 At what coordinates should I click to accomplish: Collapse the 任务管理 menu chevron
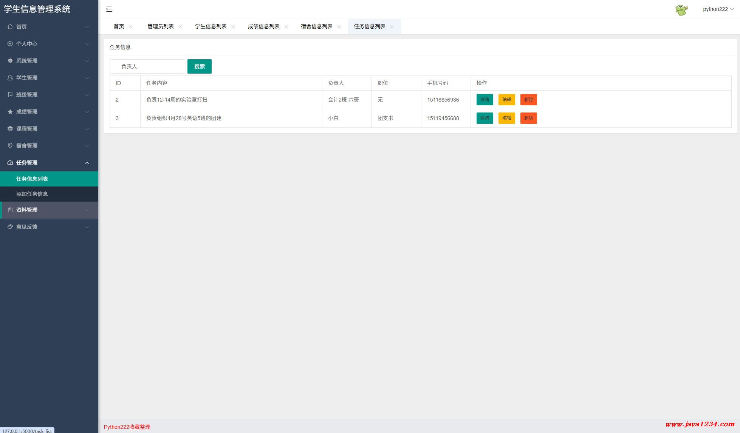click(87, 163)
